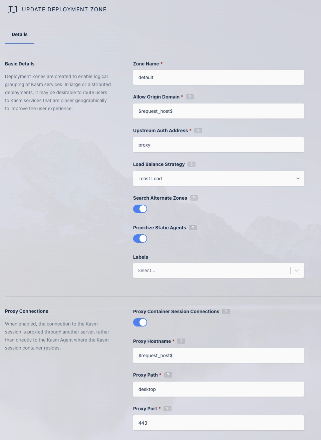The image size is (321, 440).
Task: Click the Zone Name input field
Action: pos(218,77)
